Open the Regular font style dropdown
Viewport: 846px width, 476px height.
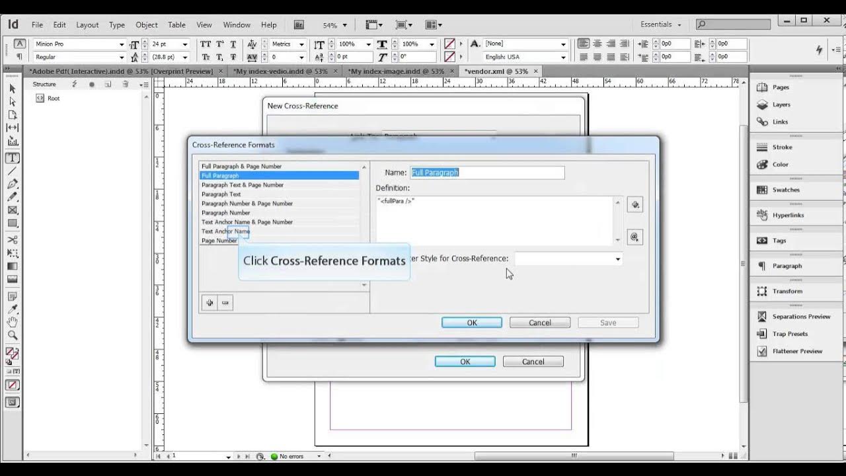[x=122, y=58]
